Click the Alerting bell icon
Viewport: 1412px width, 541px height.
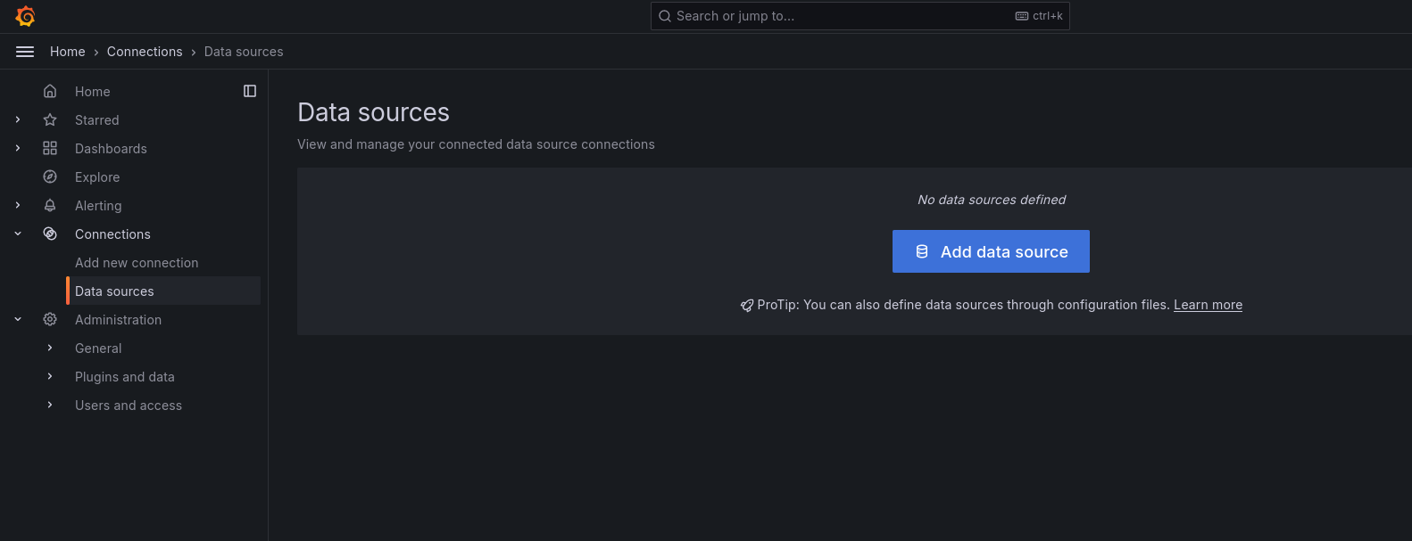pos(50,205)
